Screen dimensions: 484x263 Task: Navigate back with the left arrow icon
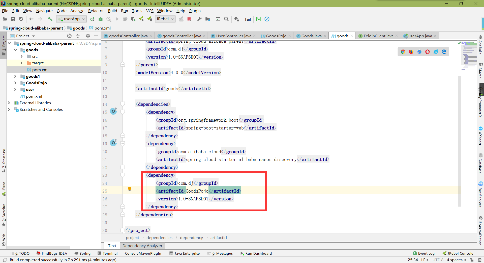coord(31,19)
